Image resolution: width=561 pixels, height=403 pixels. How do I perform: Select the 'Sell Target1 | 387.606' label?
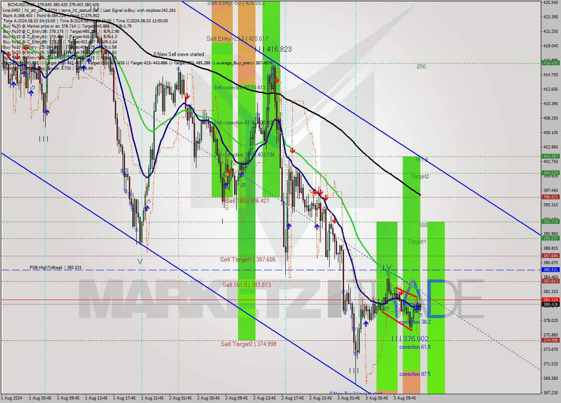(248, 259)
